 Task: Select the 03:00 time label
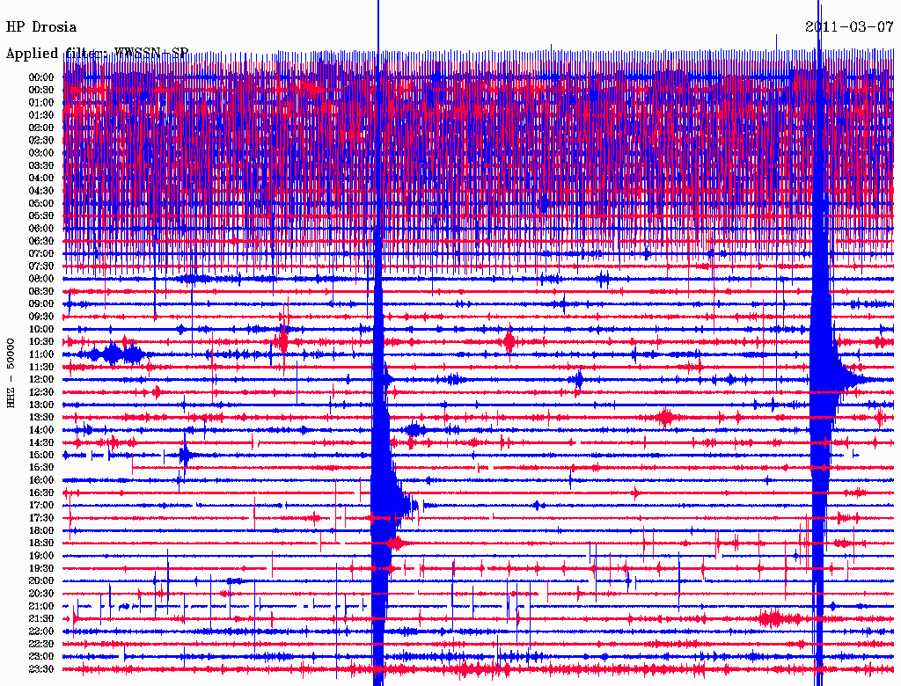tap(41, 153)
